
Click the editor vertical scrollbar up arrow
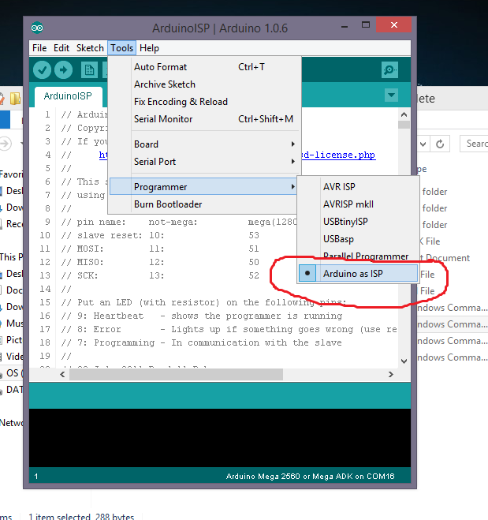[404, 114]
